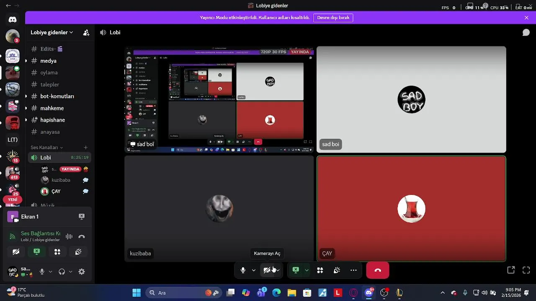Toggle screen share in bottom call bar

[296, 270]
